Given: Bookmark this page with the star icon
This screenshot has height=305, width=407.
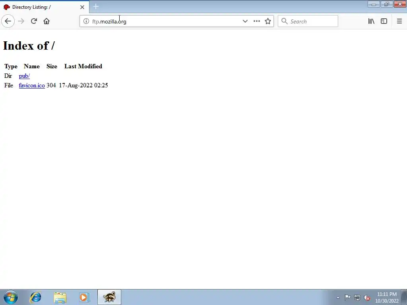Looking at the screenshot, I should 267,21.
